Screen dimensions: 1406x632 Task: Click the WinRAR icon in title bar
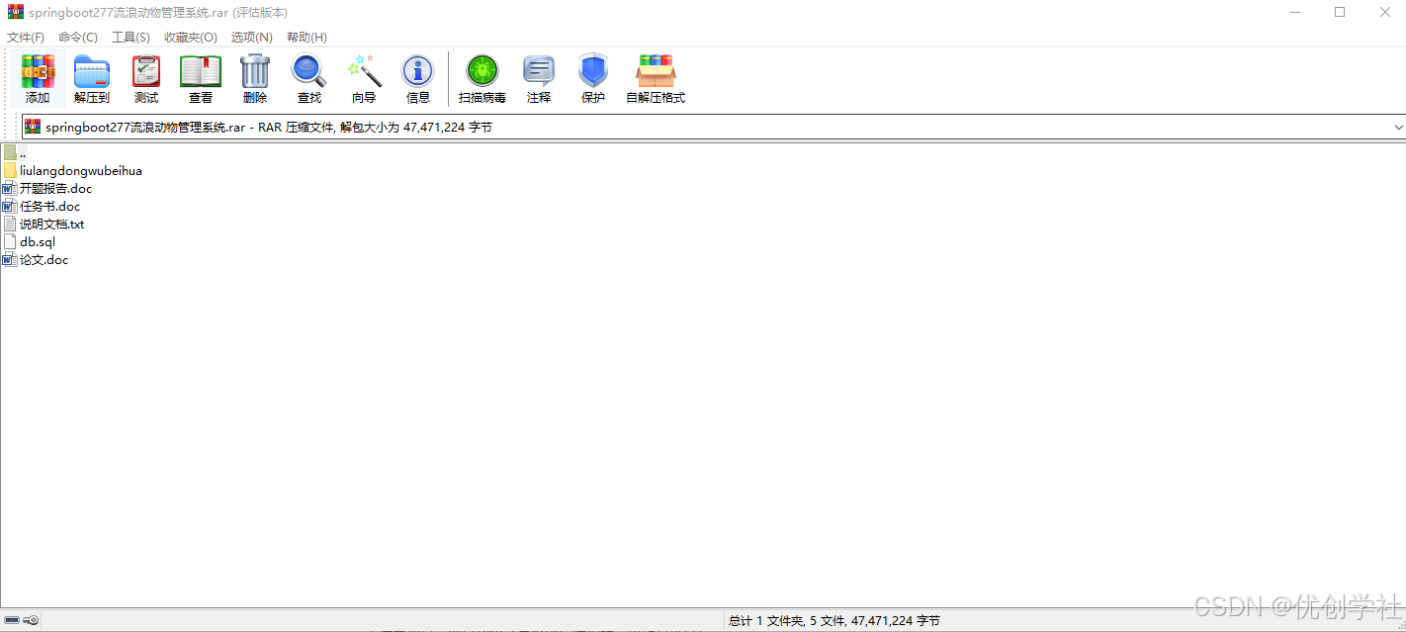16,12
